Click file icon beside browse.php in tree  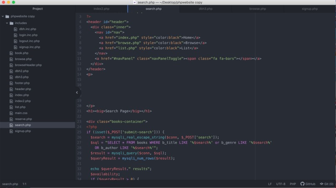[x=11, y=59]
